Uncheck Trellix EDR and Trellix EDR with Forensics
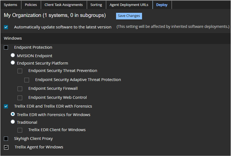The width and height of the screenshot is (231, 156). 6,106
